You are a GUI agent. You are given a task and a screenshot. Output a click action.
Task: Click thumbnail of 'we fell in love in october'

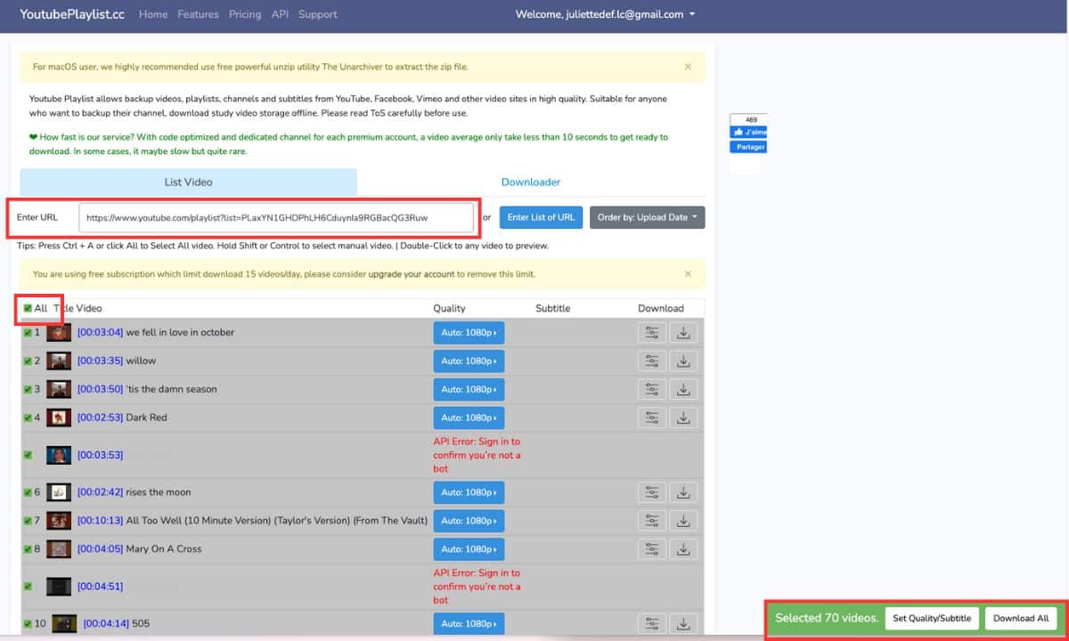pyautogui.click(x=59, y=333)
